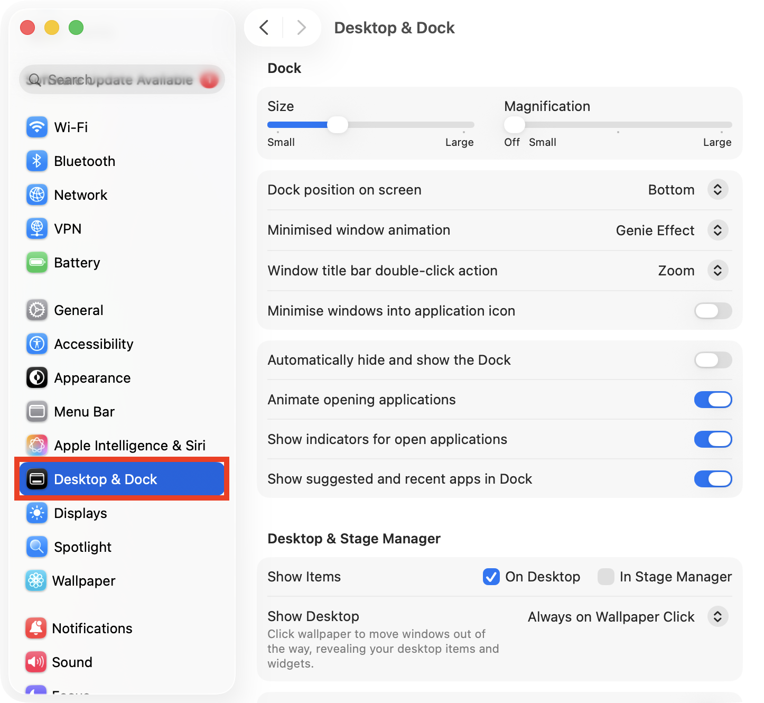This screenshot has width=764, height=703.
Task: Open the Show Desktop wallpaper click dropdown
Action: pyautogui.click(x=718, y=616)
